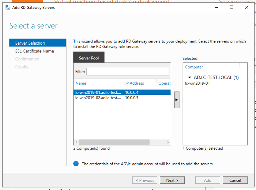Collapse the AD.LC-TEST.LOCAL tree node
Viewport: 256px width, 190px height.
189,77
